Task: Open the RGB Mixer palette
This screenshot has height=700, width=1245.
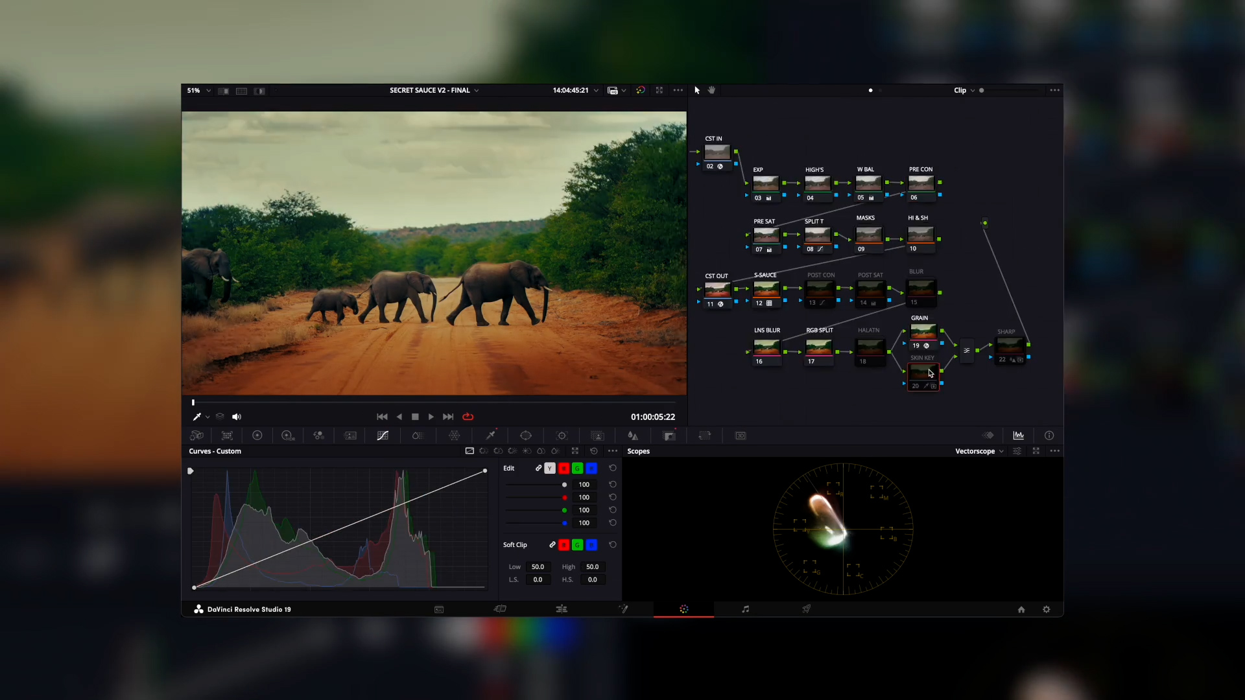Action: (x=318, y=436)
